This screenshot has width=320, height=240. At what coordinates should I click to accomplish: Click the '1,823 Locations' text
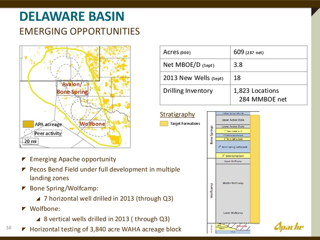coord(256,91)
